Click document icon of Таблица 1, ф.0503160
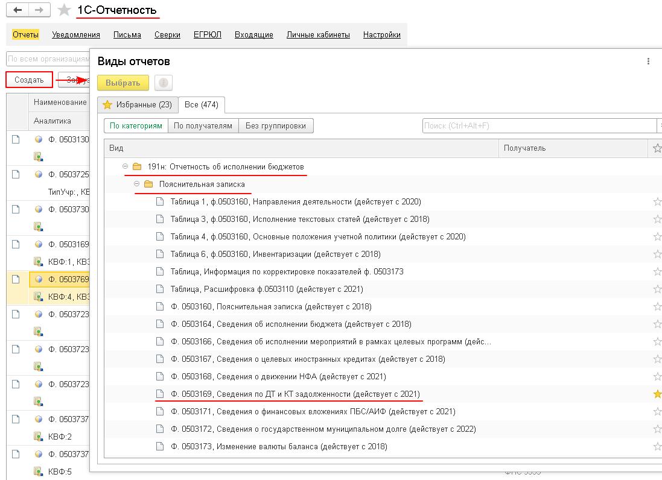 pos(160,201)
